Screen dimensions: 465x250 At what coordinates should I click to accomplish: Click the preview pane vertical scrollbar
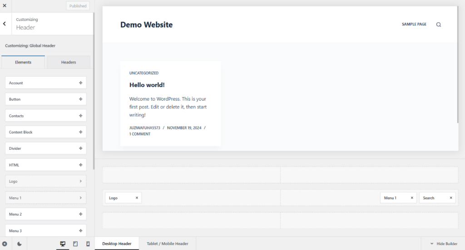tap(458, 64)
